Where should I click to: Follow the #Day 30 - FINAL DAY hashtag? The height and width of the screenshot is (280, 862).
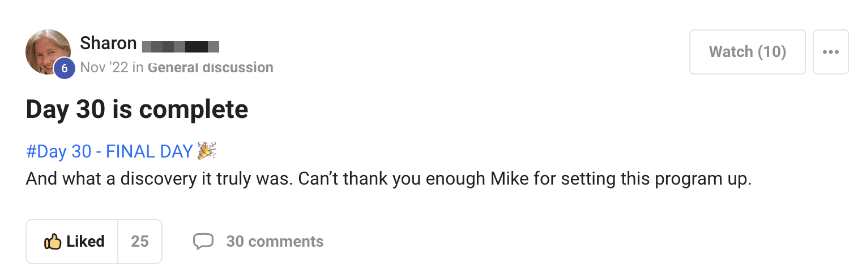[x=109, y=151]
